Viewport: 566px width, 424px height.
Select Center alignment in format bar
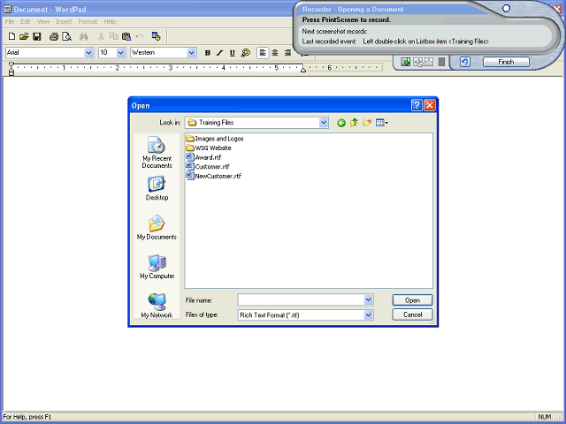[275, 53]
